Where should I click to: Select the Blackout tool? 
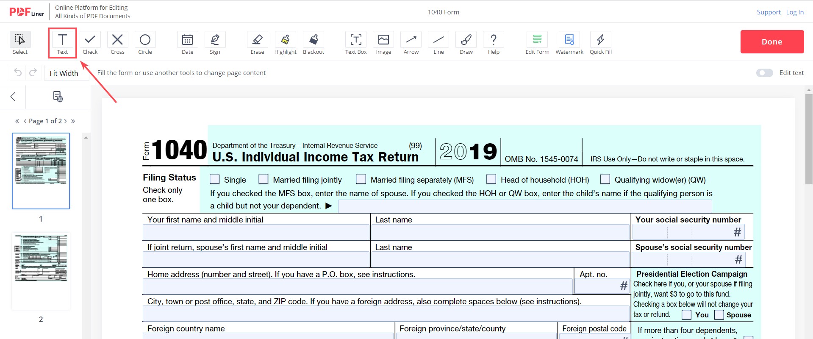[314, 43]
